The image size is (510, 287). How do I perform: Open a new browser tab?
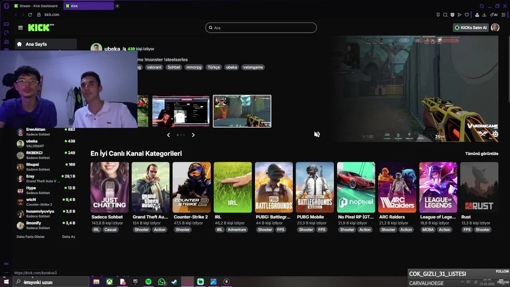tap(117, 6)
